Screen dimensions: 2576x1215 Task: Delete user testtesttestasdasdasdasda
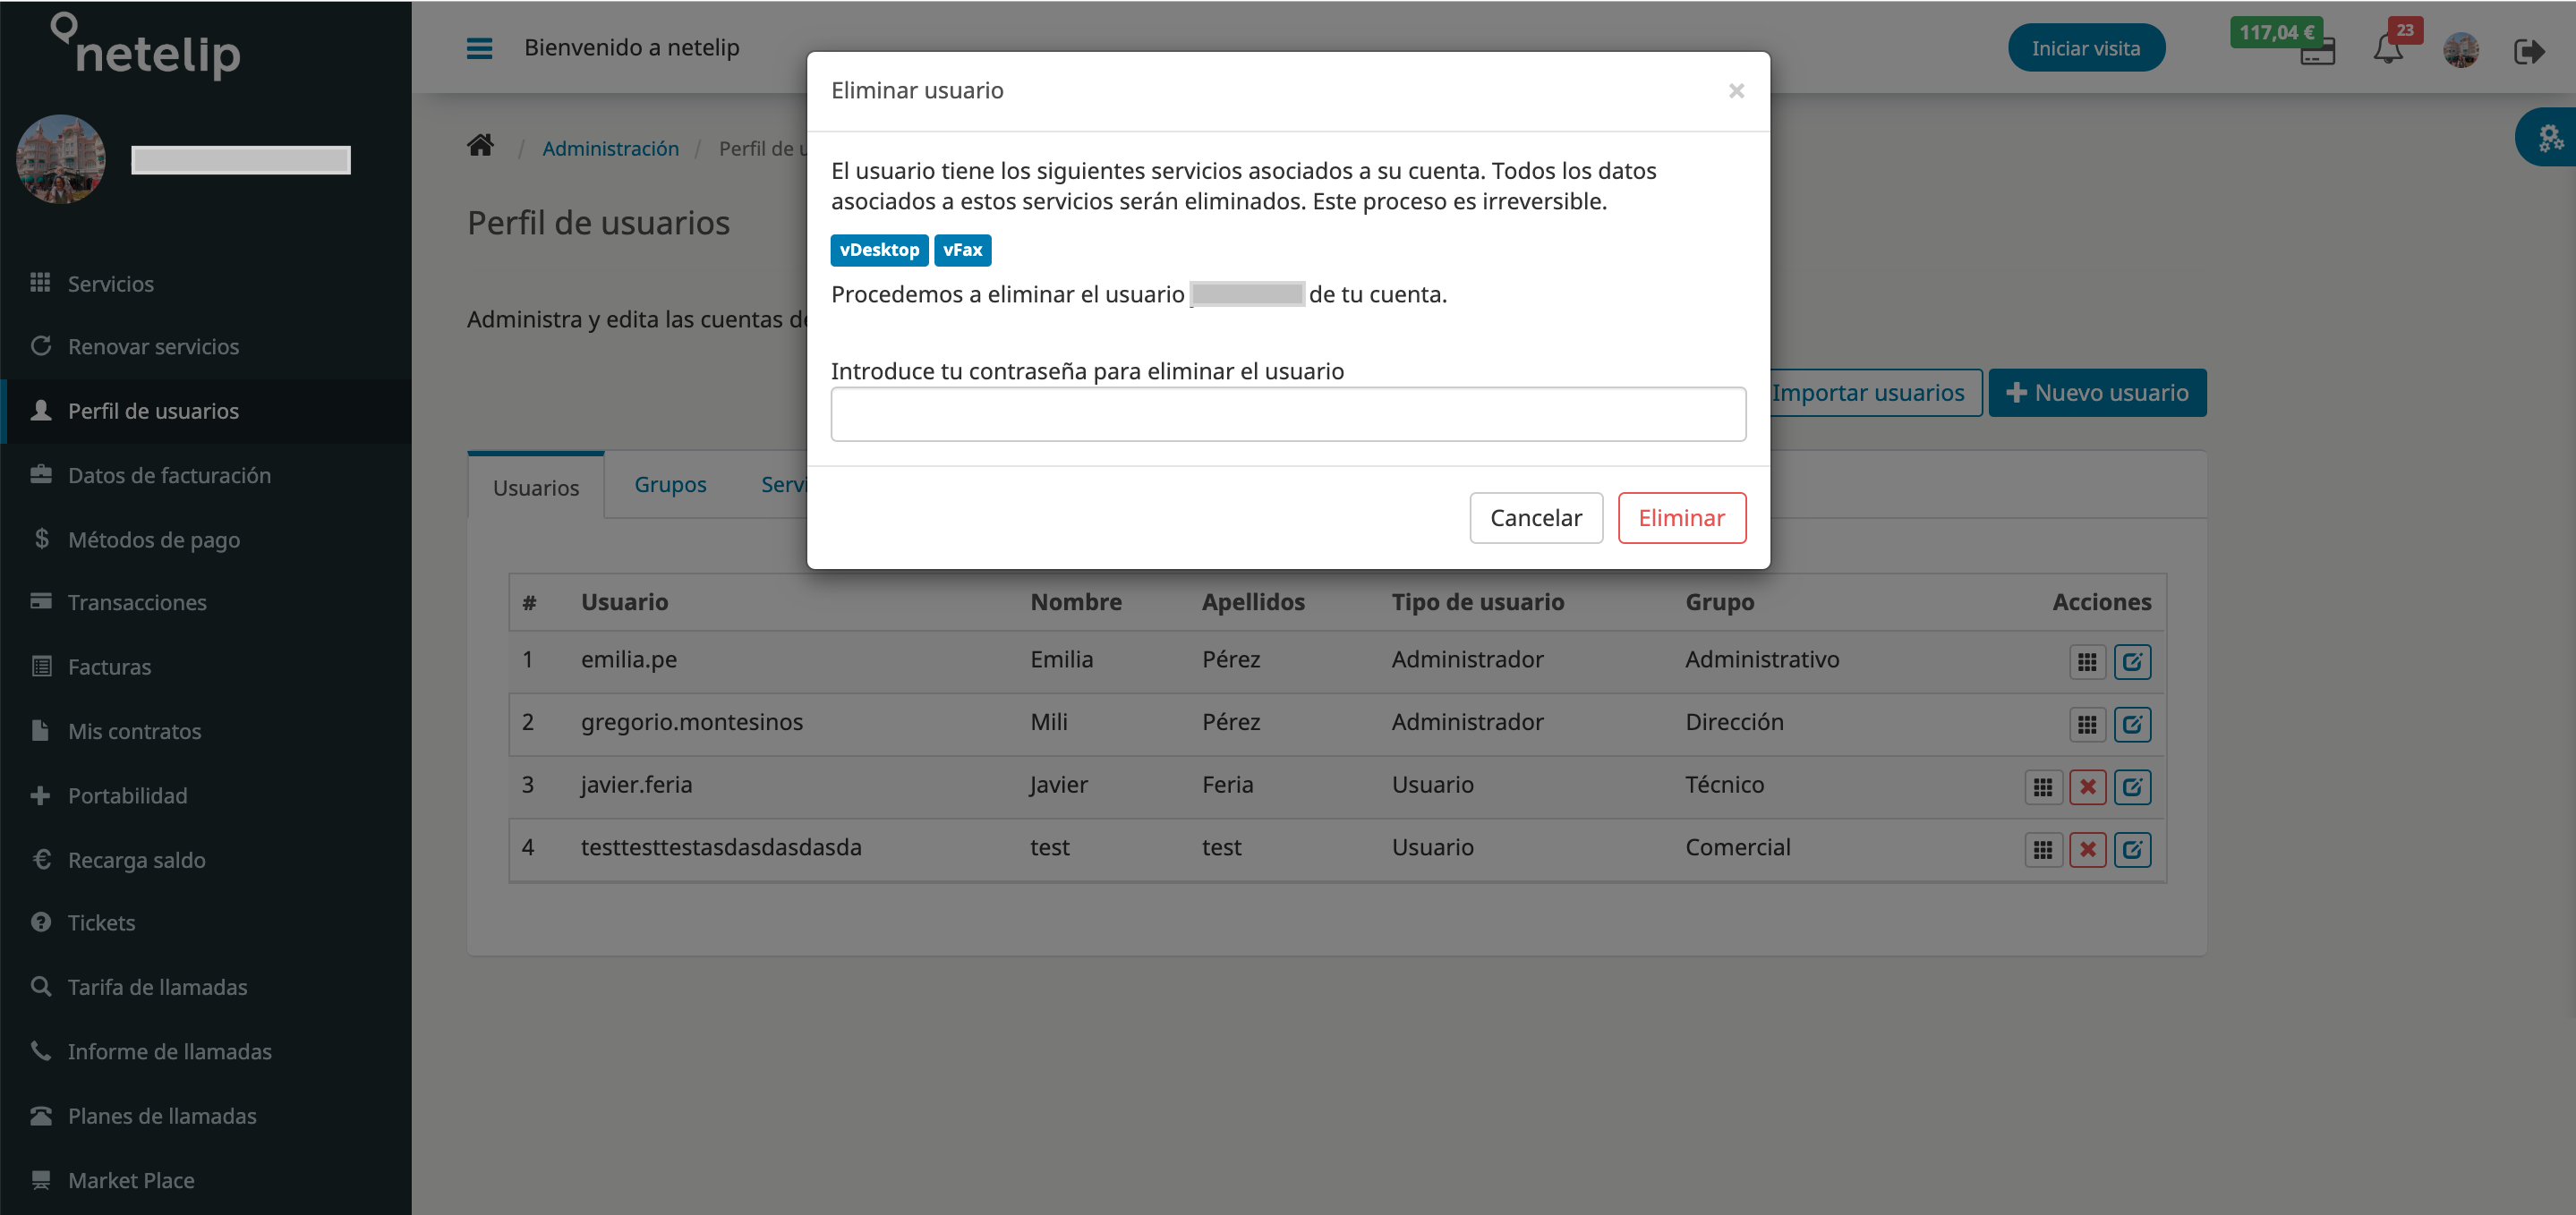pyautogui.click(x=2087, y=850)
